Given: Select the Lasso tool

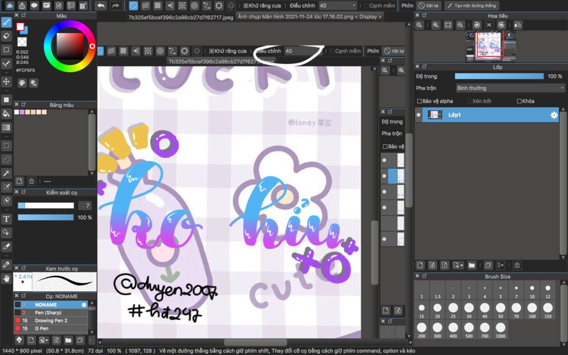Looking at the screenshot, I should [x=6, y=159].
